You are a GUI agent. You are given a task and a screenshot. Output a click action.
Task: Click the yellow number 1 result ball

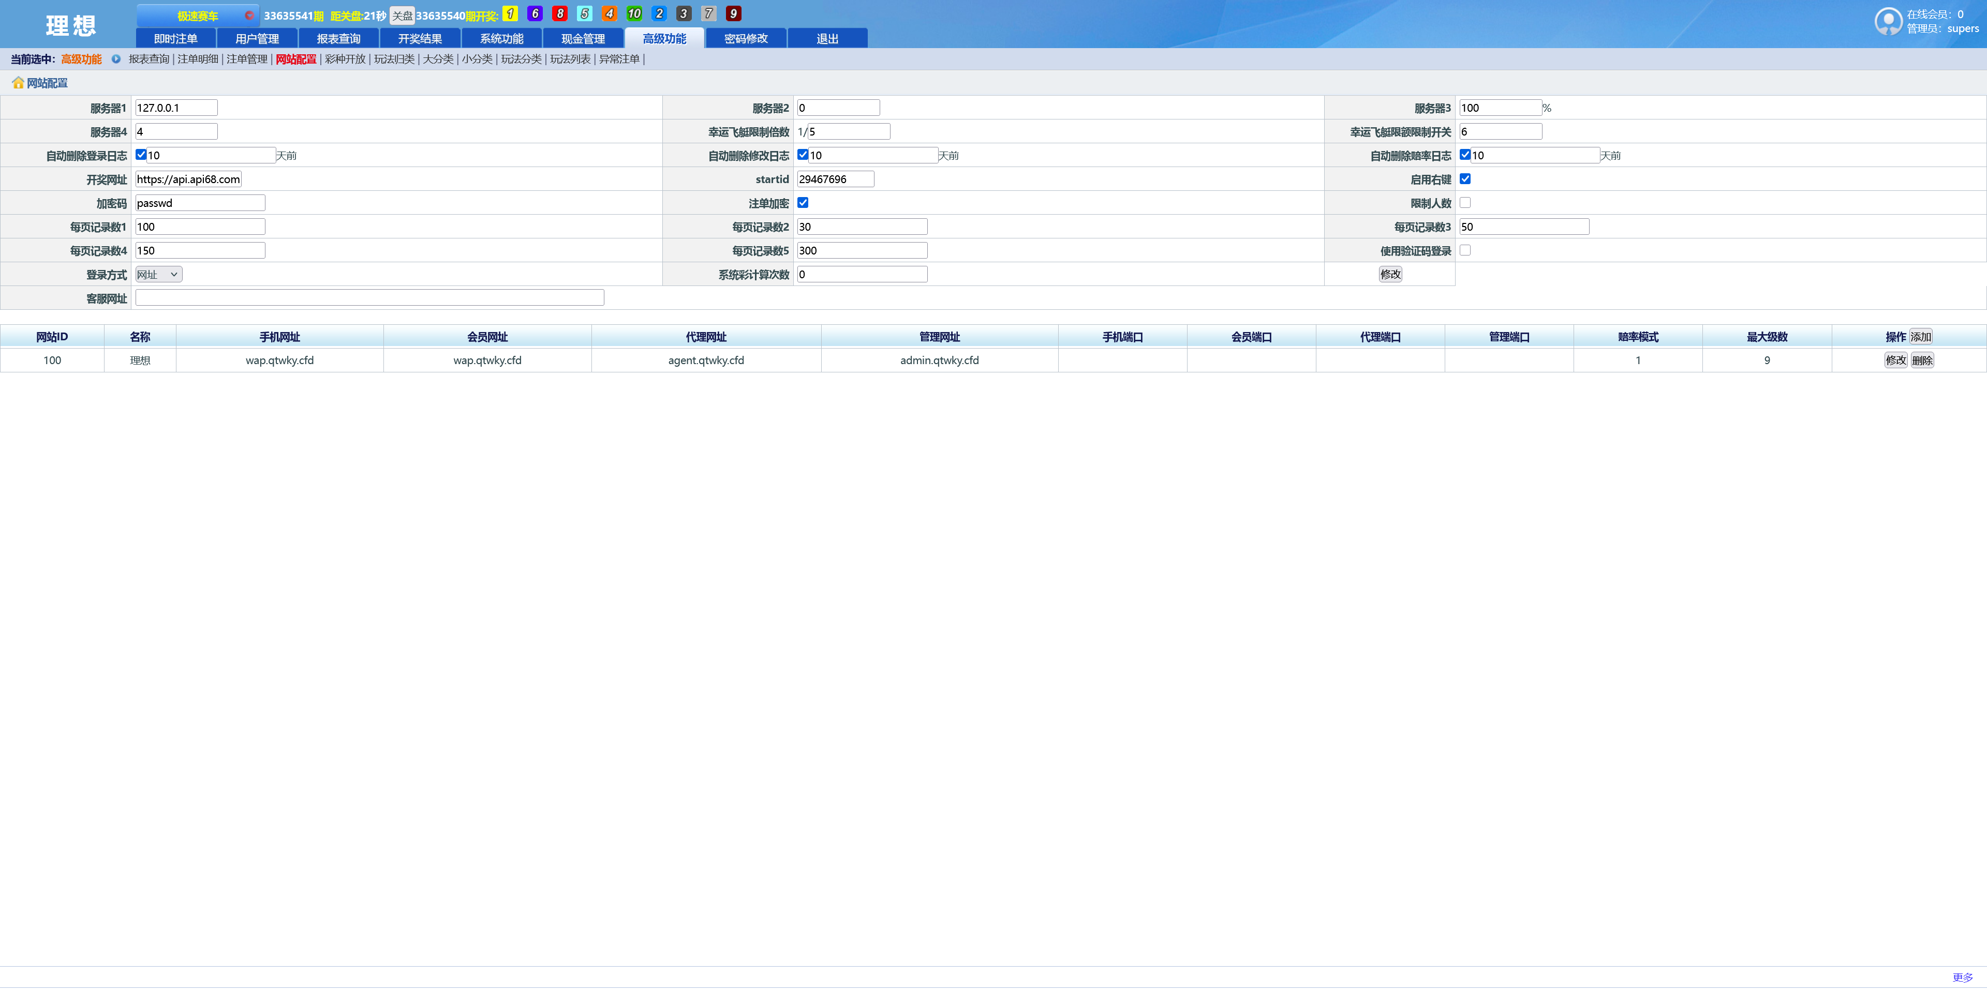[x=510, y=14]
